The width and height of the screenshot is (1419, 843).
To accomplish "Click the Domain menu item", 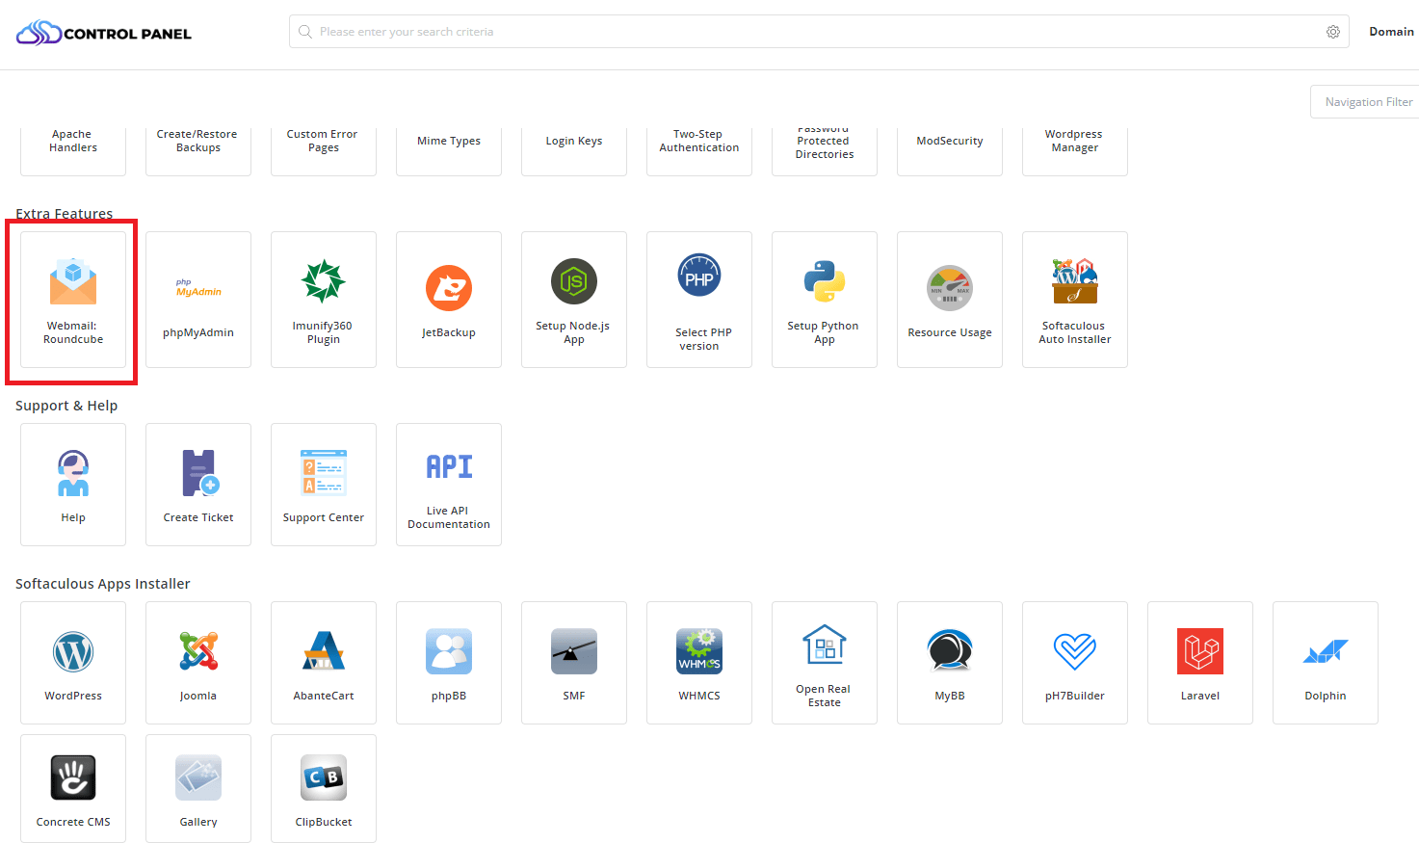I will pos(1391,31).
